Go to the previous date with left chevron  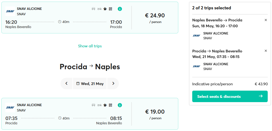66,83
